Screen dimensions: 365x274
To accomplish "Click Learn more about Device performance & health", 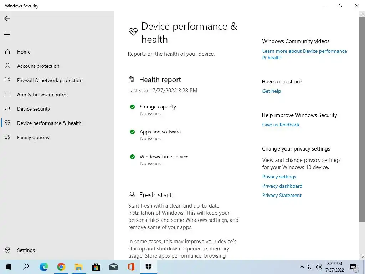I will coord(304,54).
